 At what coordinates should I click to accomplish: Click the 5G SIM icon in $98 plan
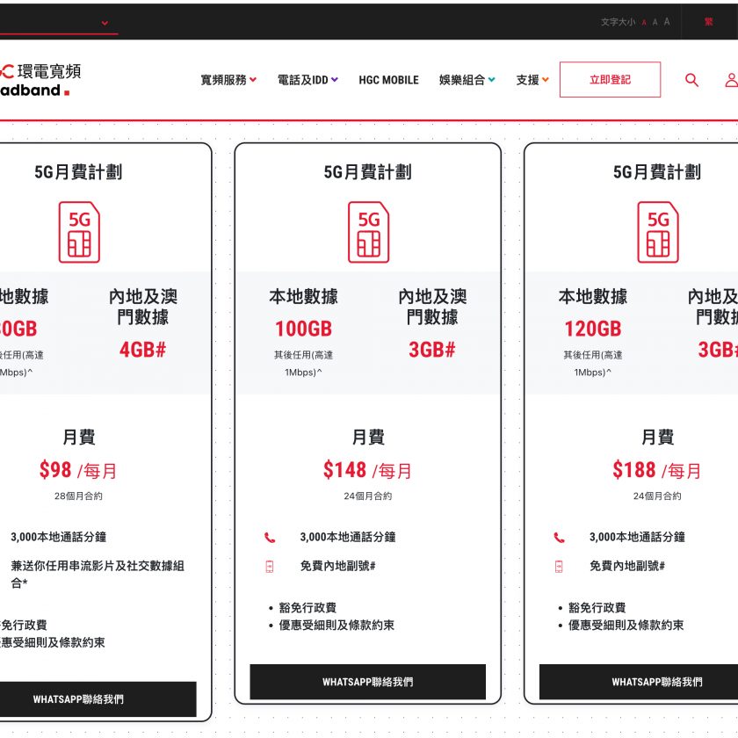[x=79, y=232]
